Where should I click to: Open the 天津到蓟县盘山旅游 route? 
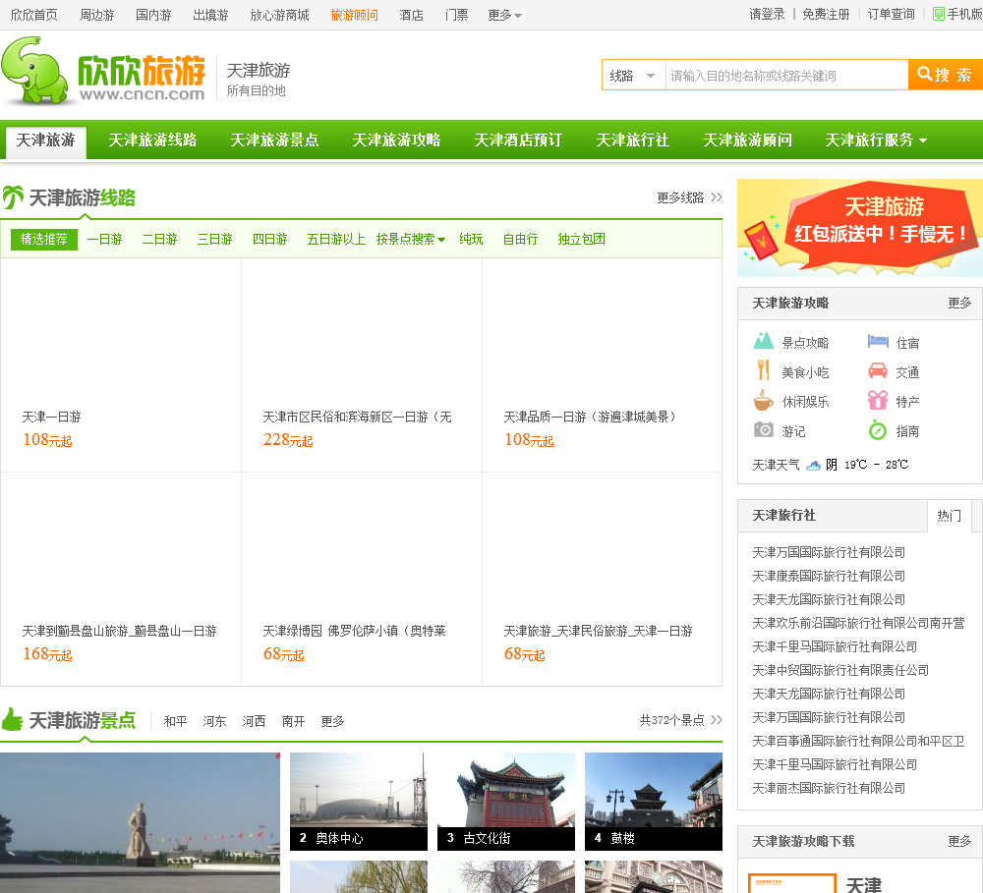click(119, 631)
